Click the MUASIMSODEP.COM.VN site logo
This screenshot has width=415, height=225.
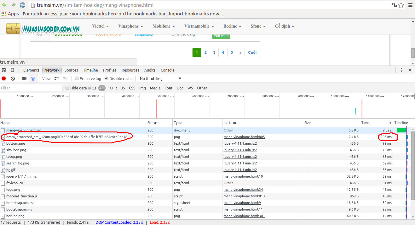[43, 29]
